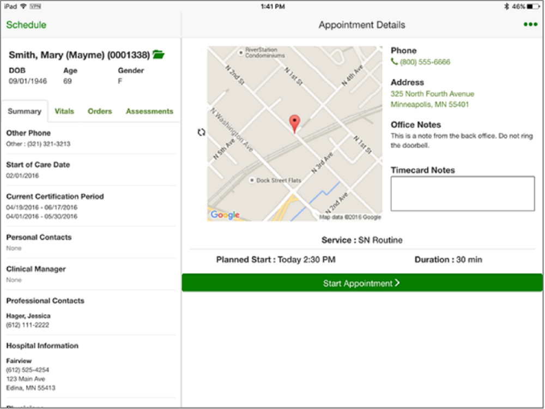Open the address 325 North Fourth Avenue

(x=432, y=94)
